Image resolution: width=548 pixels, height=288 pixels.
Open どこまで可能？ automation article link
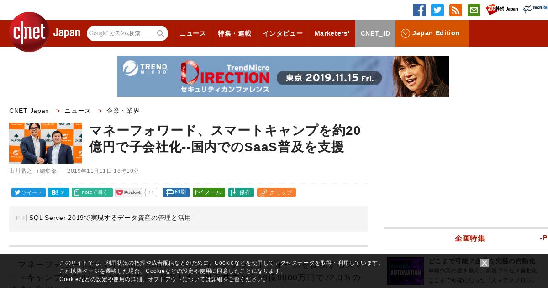point(482,261)
